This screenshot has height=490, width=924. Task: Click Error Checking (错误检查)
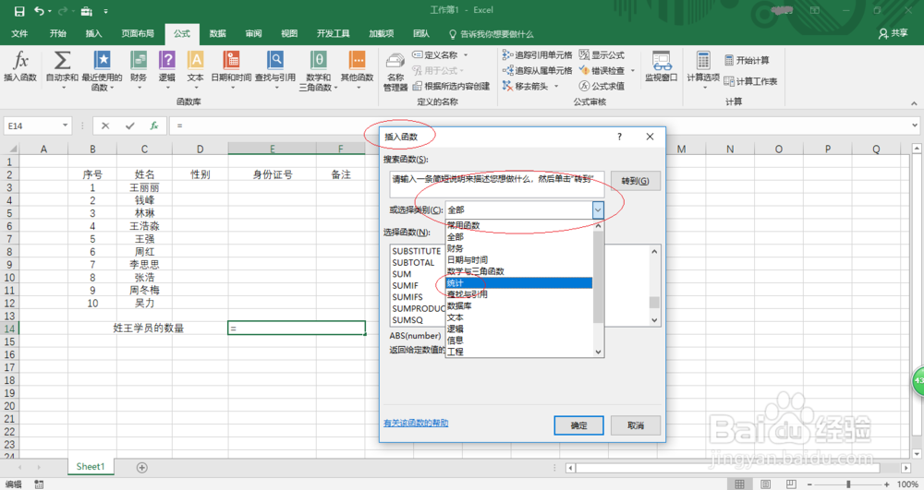602,70
